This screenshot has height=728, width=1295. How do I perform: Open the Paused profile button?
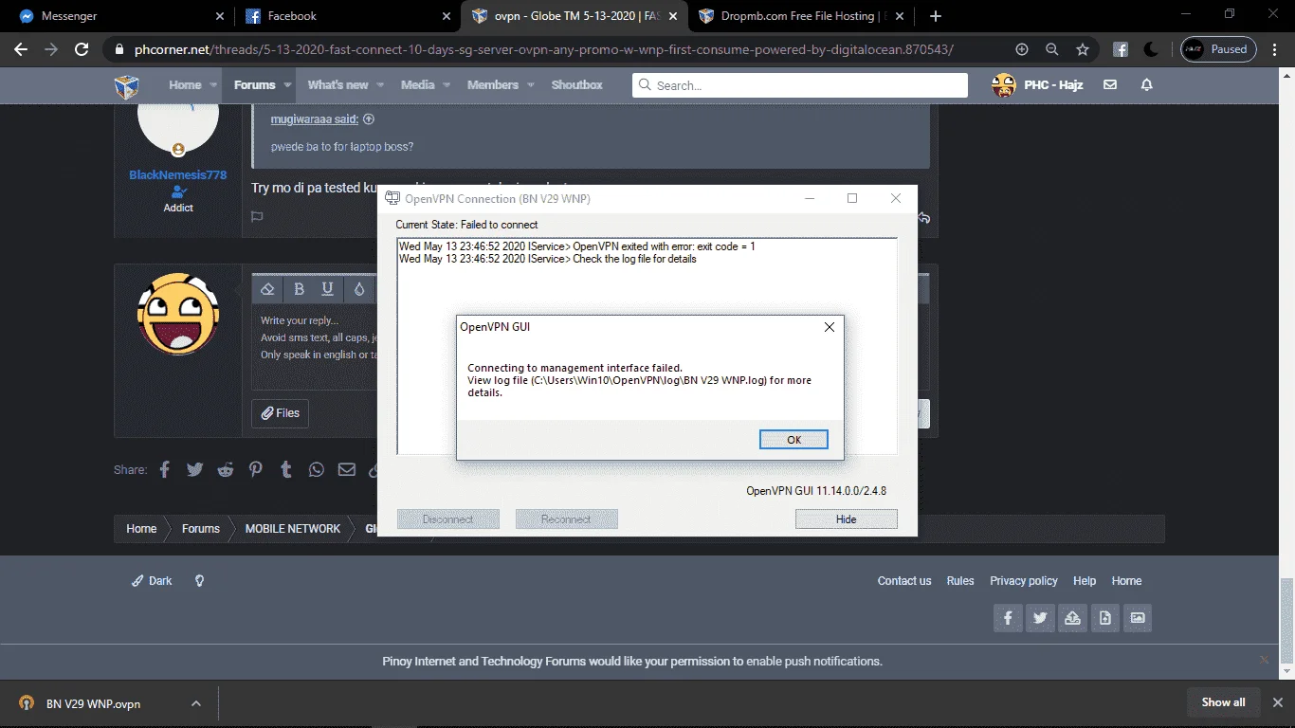coord(1219,49)
